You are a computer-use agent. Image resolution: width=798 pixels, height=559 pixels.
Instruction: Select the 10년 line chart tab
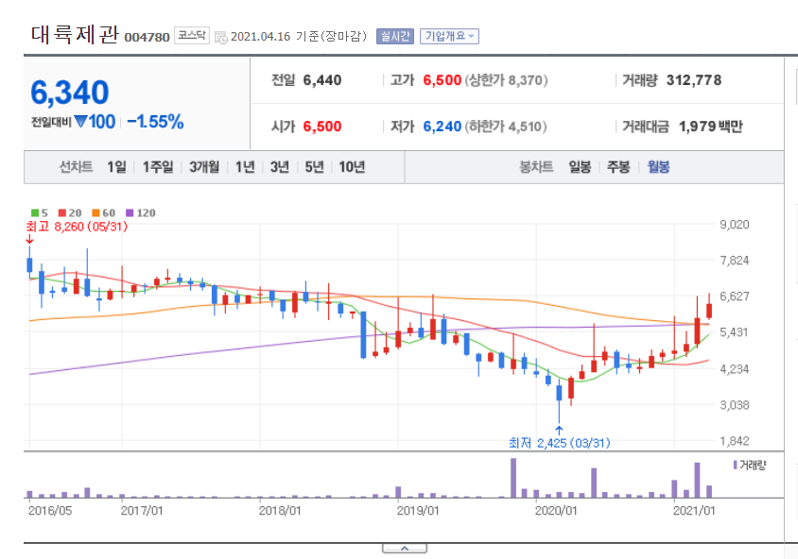coord(352,167)
